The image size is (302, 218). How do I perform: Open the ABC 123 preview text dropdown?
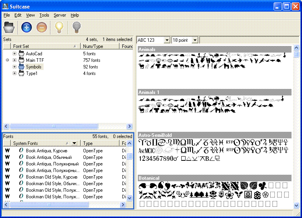[x=167, y=40]
